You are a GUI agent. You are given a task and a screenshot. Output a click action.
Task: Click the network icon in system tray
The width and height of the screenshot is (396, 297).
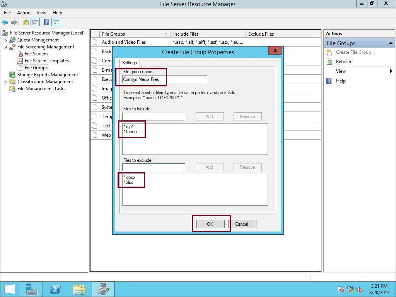coord(350,289)
